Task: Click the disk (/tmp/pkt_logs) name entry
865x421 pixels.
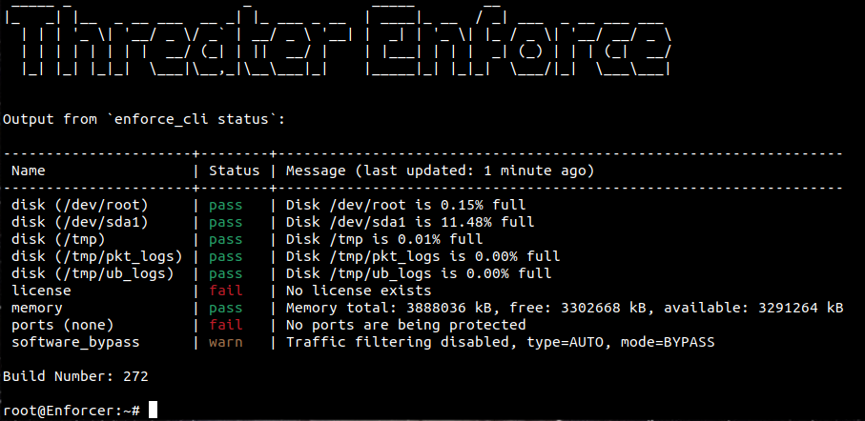Action: tap(97, 256)
